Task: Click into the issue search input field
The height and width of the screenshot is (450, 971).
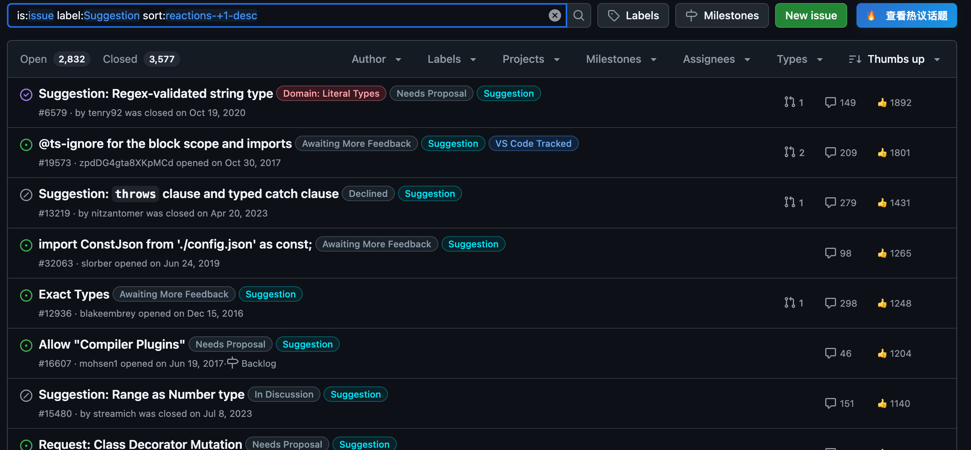Action: pos(386,15)
